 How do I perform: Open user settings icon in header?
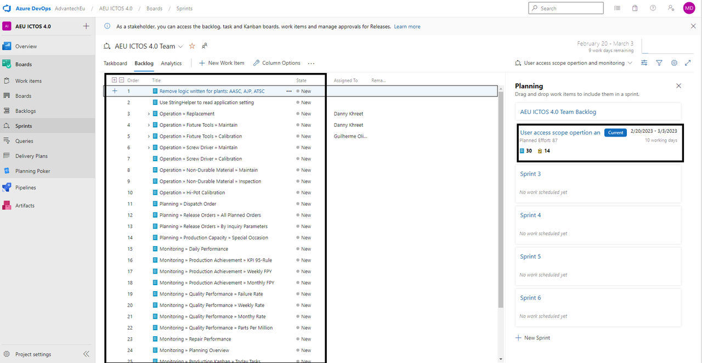(671, 8)
